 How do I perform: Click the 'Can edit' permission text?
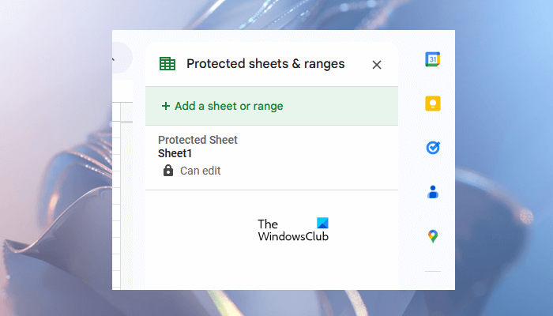click(x=201, y=171)
